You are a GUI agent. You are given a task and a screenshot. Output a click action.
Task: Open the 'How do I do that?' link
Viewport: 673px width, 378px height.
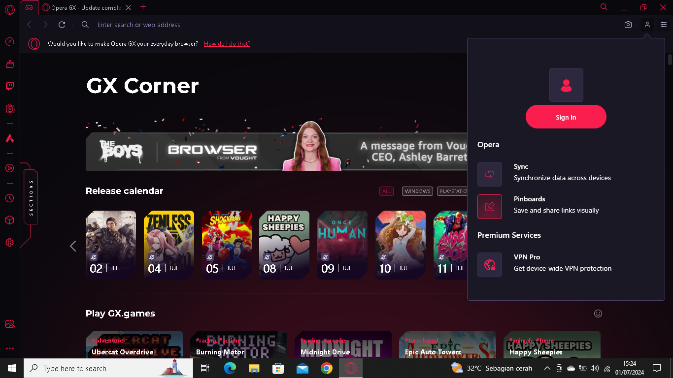click(x=227, y=44)
